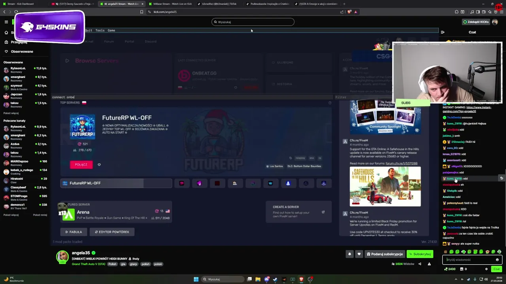Click the browser reload icon
The width and height of the screenshot is (506, 284).
coord(16,12)
